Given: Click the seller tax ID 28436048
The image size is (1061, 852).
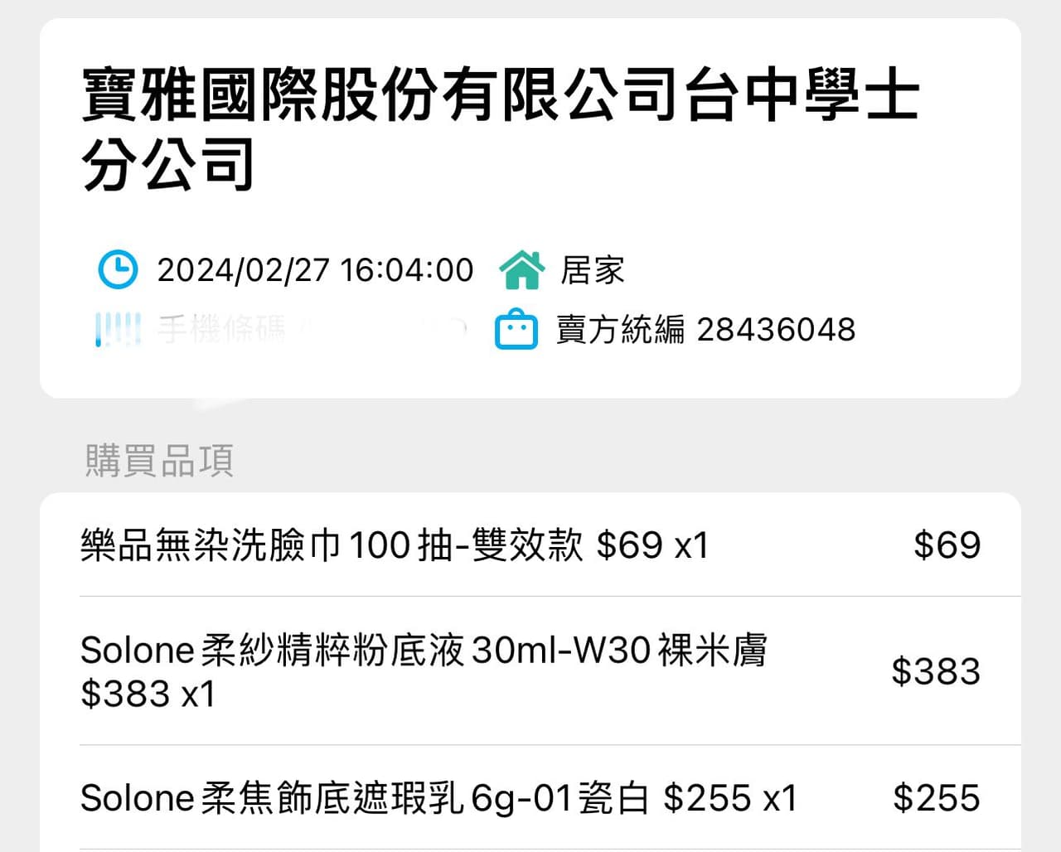Looking at the screenshot, I should coord(776,330).
